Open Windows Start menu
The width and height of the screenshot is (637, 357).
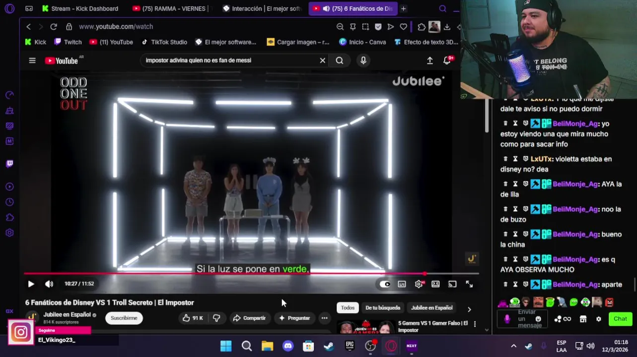[x=226, y=346]
